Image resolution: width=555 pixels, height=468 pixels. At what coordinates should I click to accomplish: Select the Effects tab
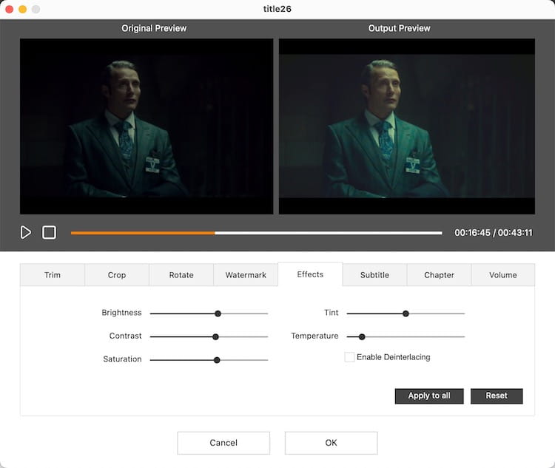click(x=310, y=274)
